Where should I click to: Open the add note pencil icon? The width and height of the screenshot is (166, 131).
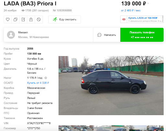tap(23, 19)
